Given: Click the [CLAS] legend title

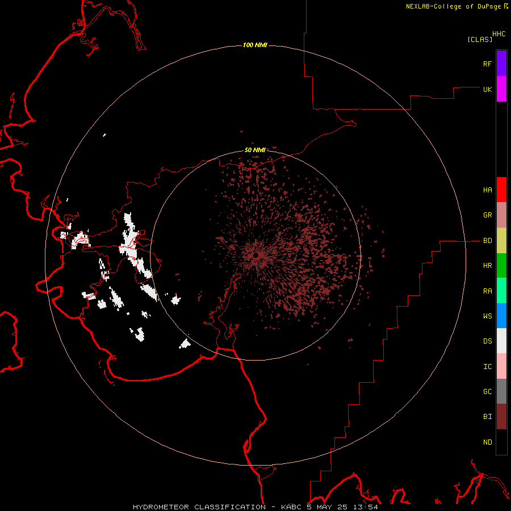Looking at the screenshot, I should click(480, 39).
